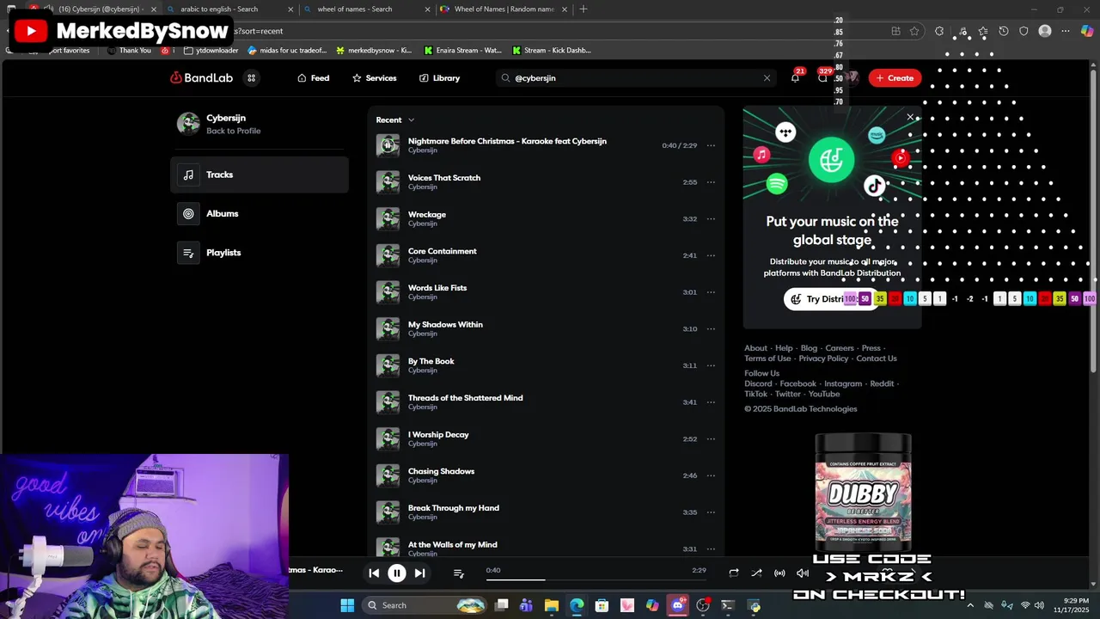
Task: Open the Feed menu item
Action: (x=314, y=78)
